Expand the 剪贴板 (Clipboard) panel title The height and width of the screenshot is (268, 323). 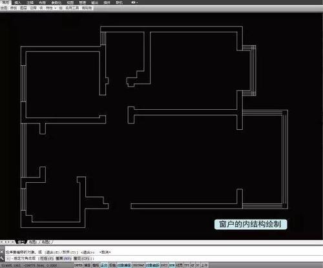tap(87, 8)
